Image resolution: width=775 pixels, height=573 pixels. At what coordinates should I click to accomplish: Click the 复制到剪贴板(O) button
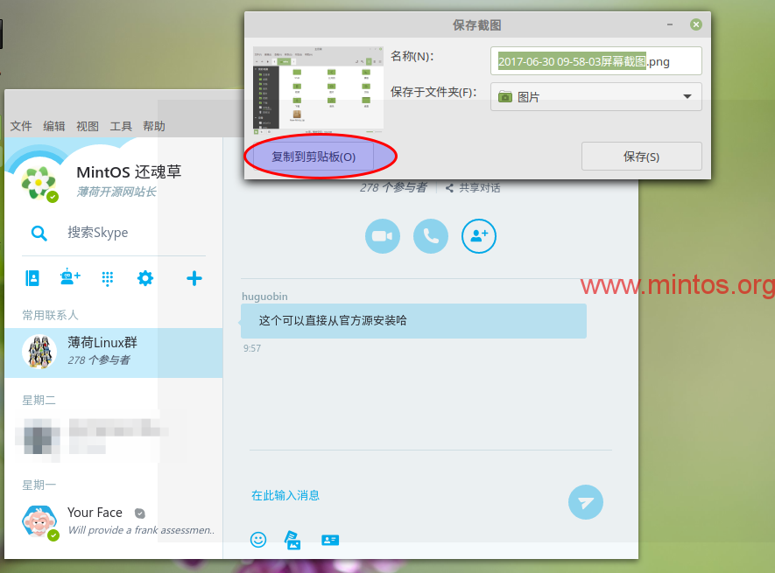(x=314, y=157)
